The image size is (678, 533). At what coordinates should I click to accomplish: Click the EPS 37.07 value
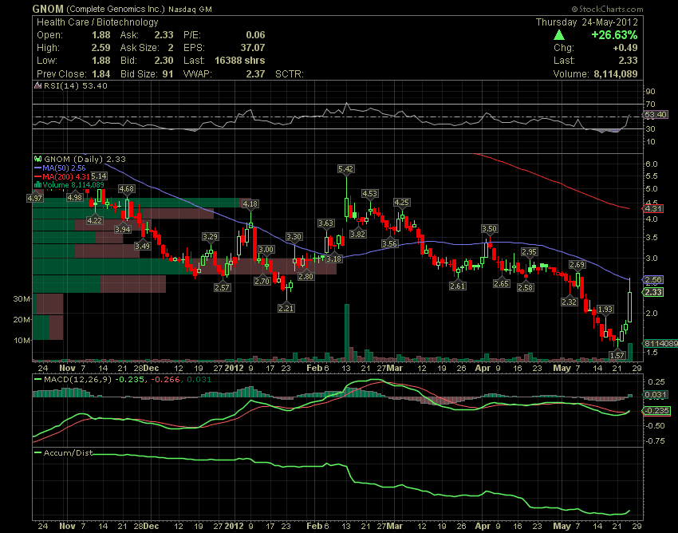(x=253, y=48)
